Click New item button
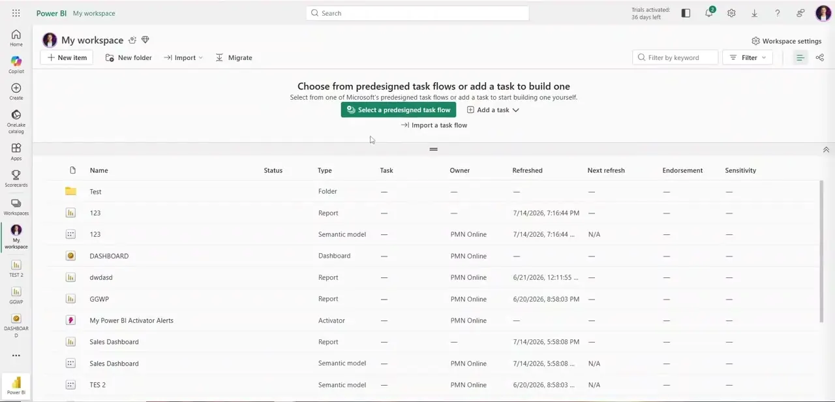 point(67,57)
